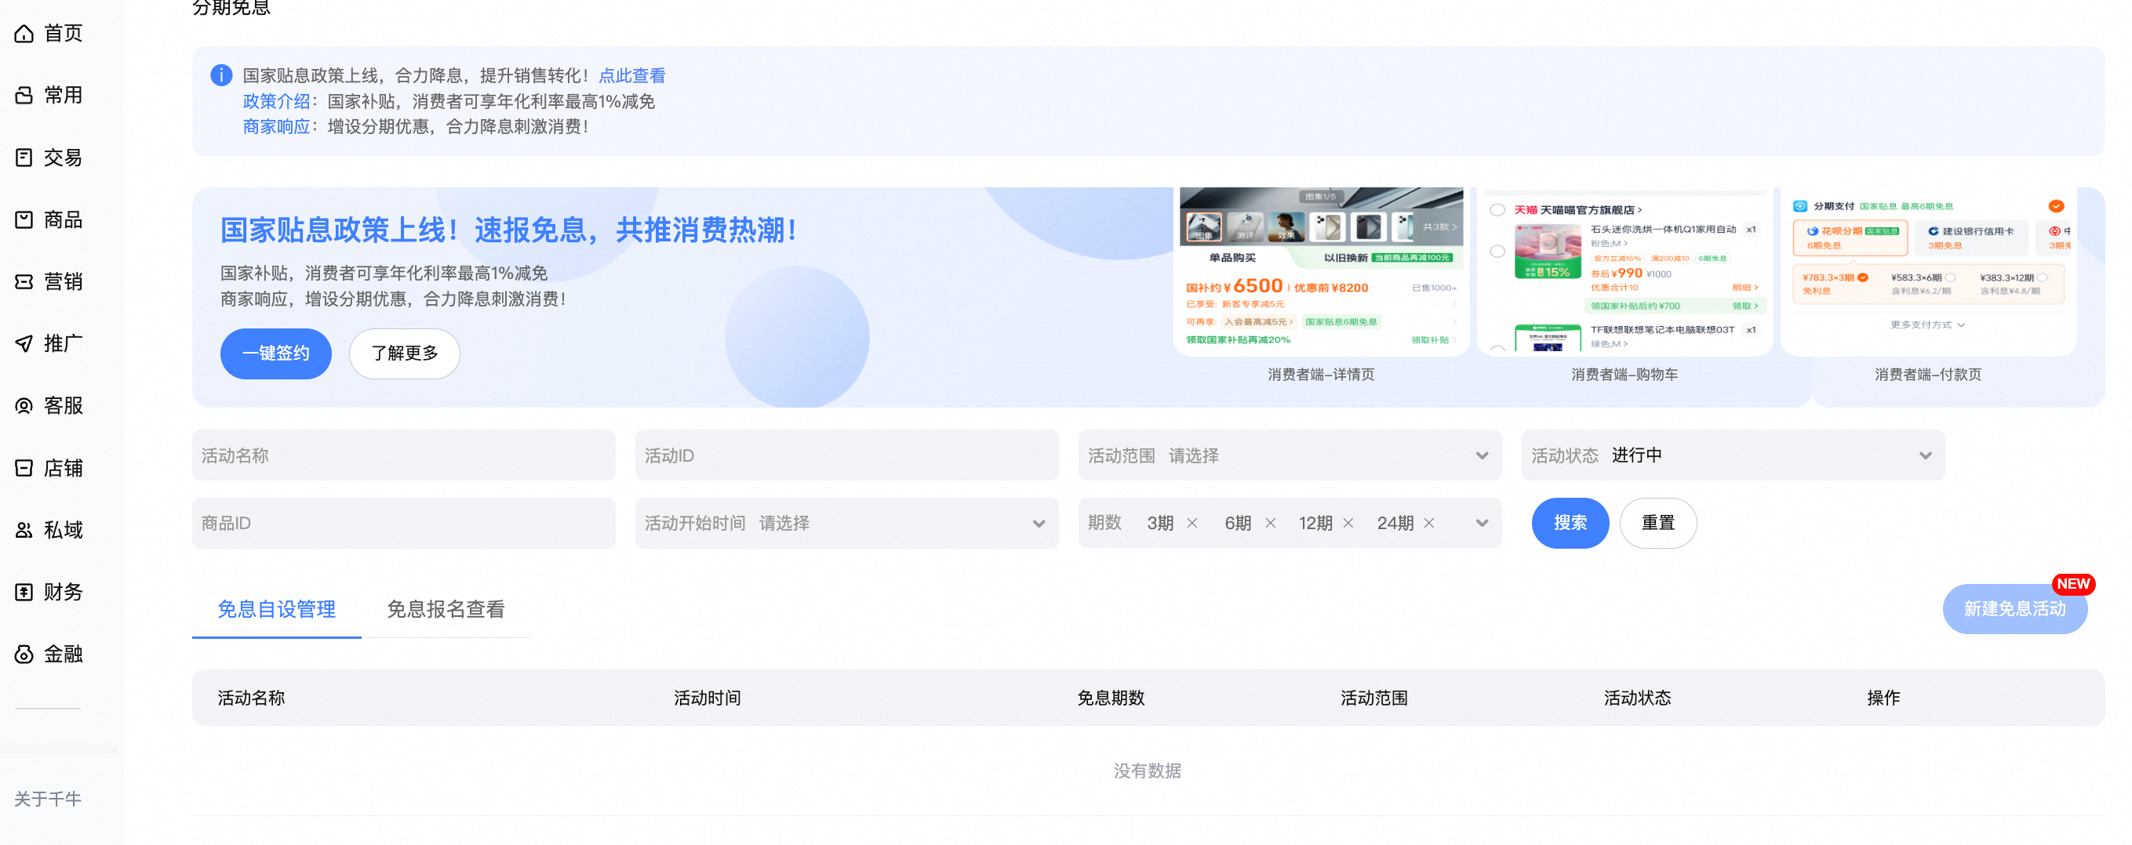Open 关于千牛 at sidebar bottom
The height and width of the screenshot is (845, 2132).
47,800
